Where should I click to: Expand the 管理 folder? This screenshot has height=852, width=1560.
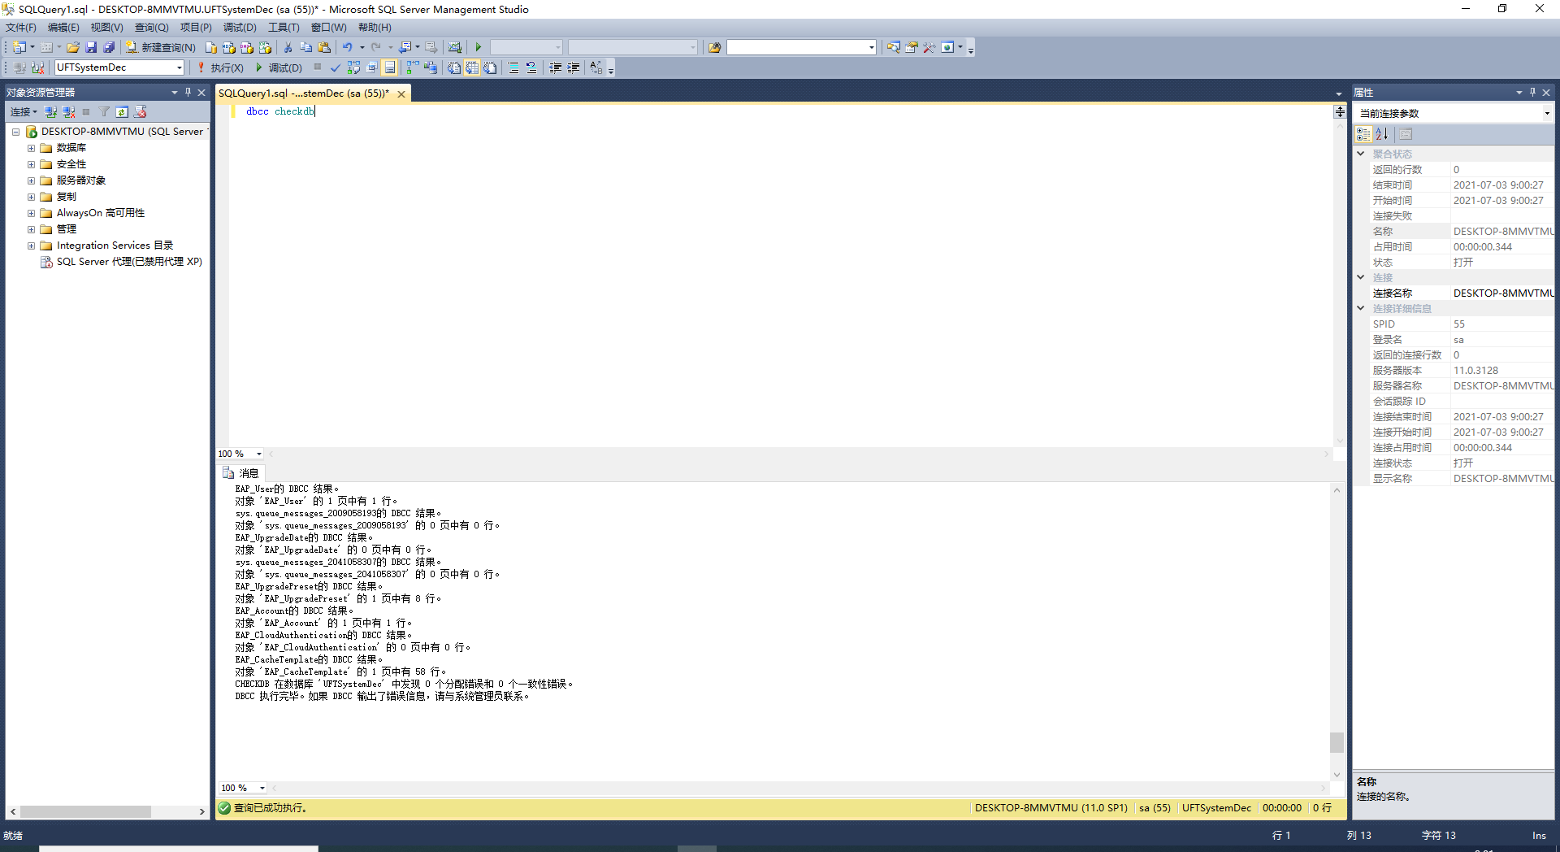pos(31,229)
